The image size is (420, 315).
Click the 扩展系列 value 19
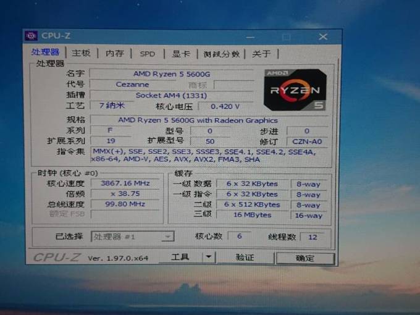tap(111, 141)
